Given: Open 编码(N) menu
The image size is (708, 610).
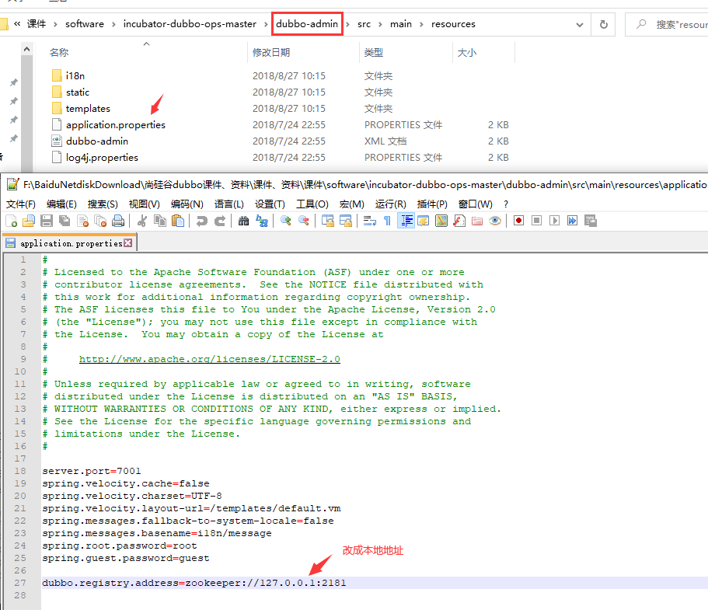Looking at the screenshot, I should pos(187,204).
